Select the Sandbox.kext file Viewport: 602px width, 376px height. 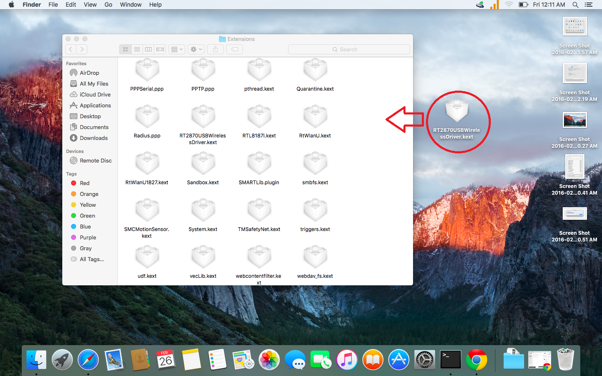coord(203,164)
